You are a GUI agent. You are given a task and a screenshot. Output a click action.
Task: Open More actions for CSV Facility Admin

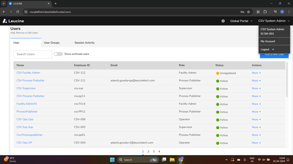click(256, 73)
